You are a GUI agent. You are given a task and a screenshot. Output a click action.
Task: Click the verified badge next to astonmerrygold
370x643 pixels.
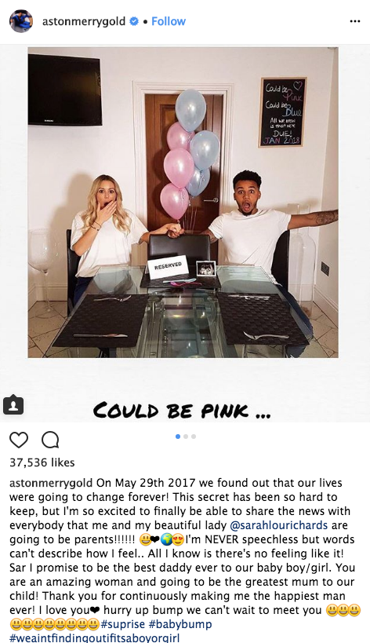[134, 21]
